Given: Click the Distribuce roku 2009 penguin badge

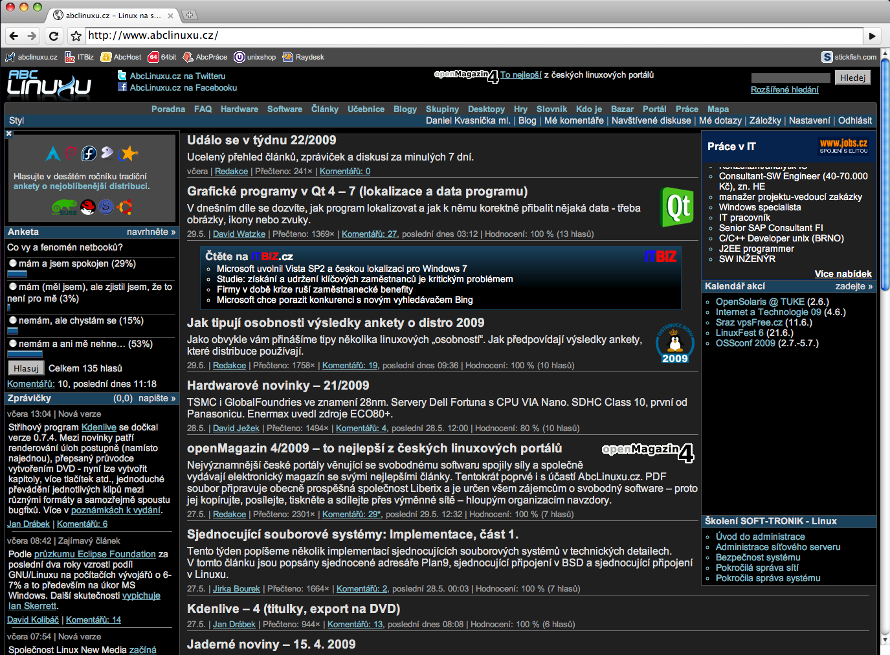Looking at the screenshot, I should pos(674,343).
